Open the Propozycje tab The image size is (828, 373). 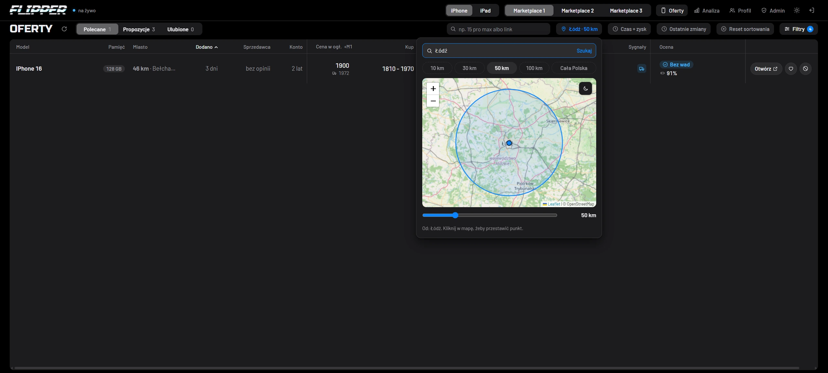tap(139, 29)
